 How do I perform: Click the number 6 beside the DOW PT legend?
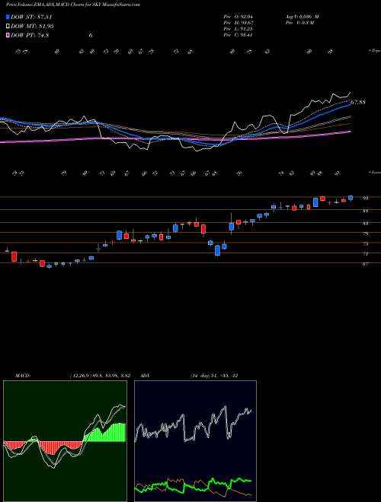pyautogui.click(x=91, y=36)
